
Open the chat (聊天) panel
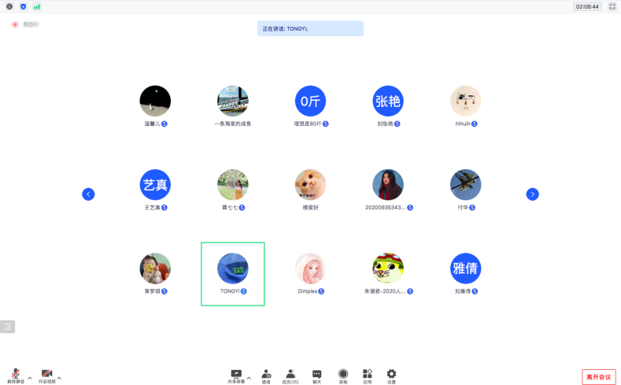[316, 374]
